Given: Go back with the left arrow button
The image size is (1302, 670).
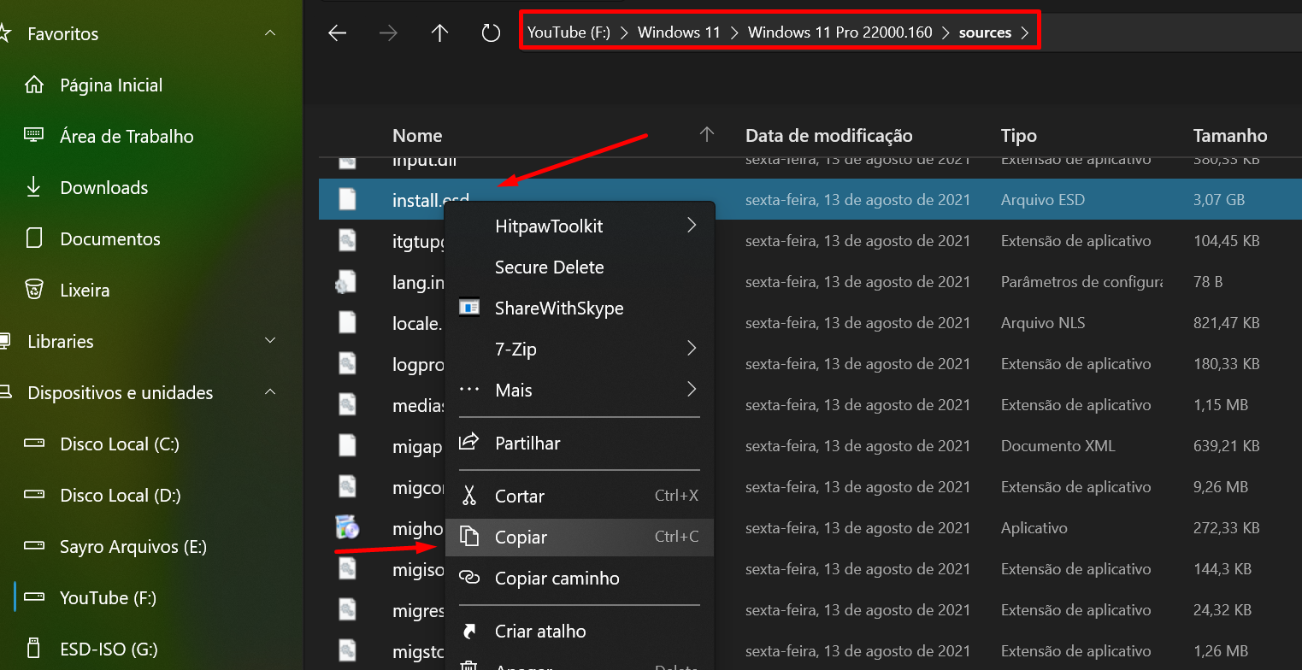Looking at the screenshot, I should (338, 33).
